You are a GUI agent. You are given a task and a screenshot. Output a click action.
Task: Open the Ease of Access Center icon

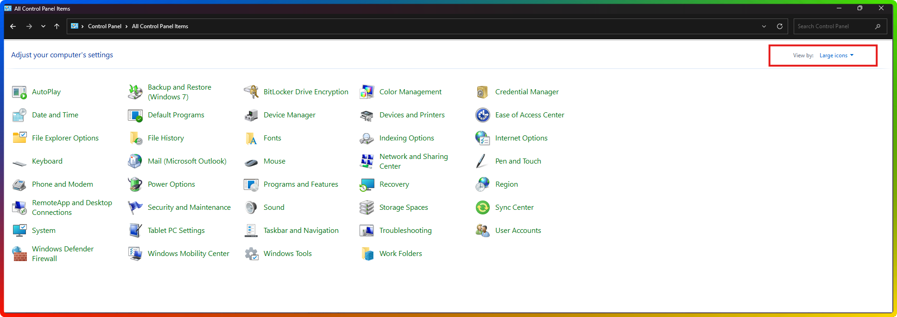pyautogui.click(x=483, y=115)
